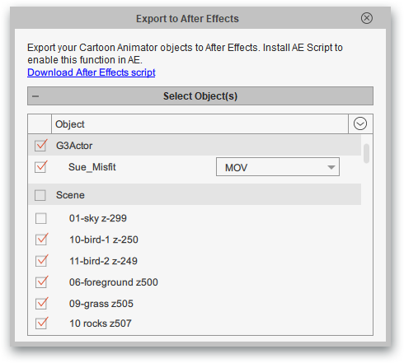Uncheck the Sue_Misfit checkbox
This screenshot has height=363, width=404.
[x=40, y=167]
